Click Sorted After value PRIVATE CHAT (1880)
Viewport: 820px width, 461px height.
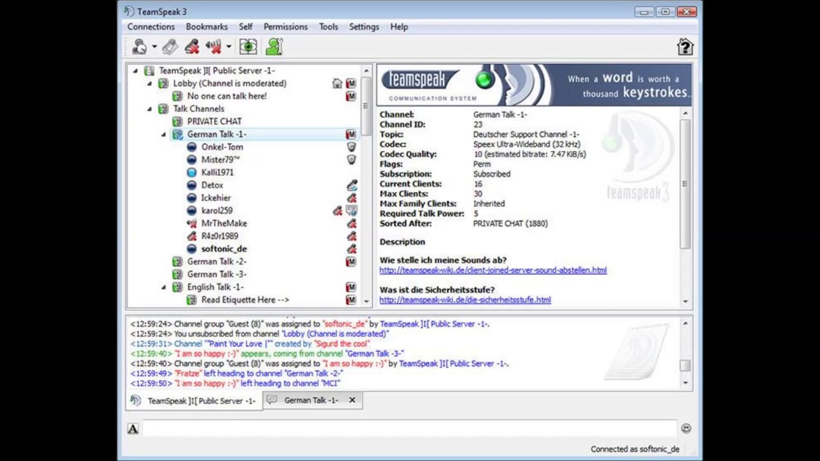click(x=511, y=223)
